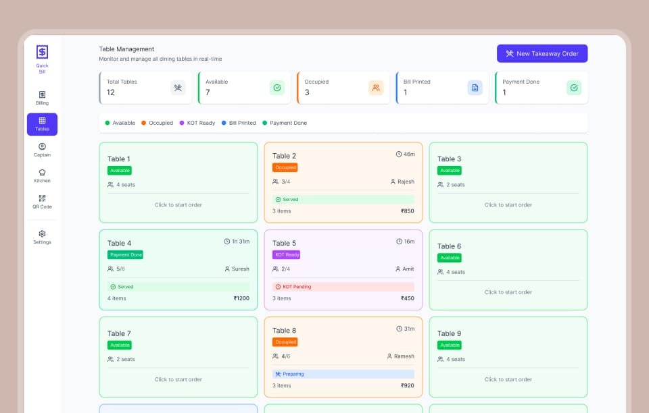
Task: Select the Total Tables summary card
Action: (145, 88)
